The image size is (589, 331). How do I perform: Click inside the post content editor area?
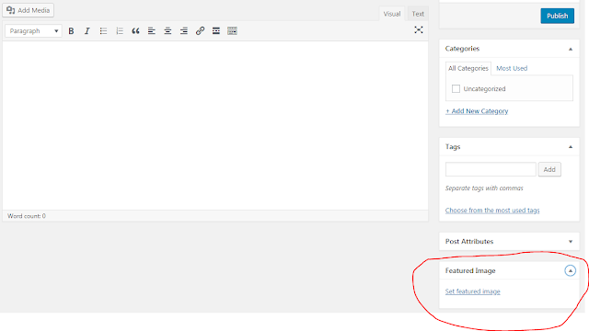point(215,125)
